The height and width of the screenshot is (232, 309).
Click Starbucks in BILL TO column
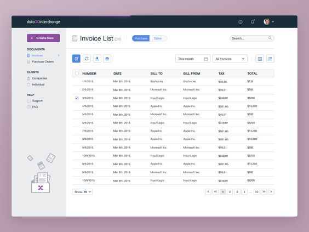[157, 81]
